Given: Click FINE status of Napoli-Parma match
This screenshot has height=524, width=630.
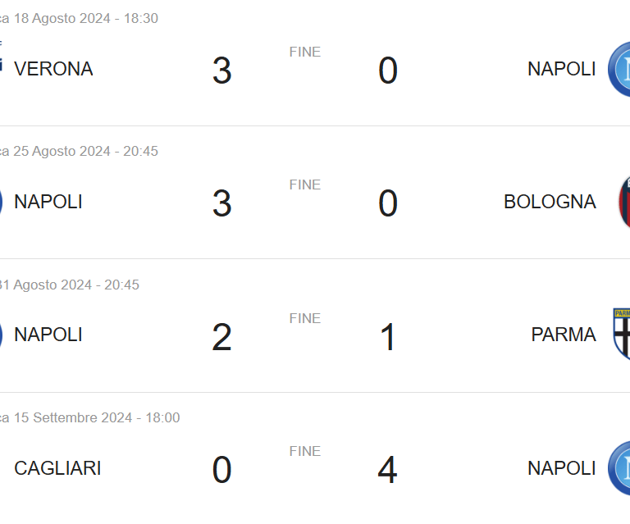Looking at the screenshot, I should pos(305,318).
